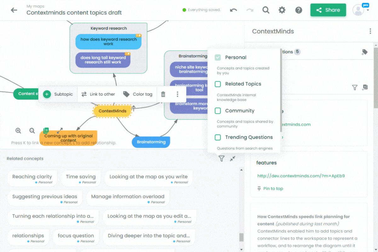The height and width of the screenshot is (252, 378).
Task: Add a Subtopic from the node toolbar
Action: [x=58, y=94]
